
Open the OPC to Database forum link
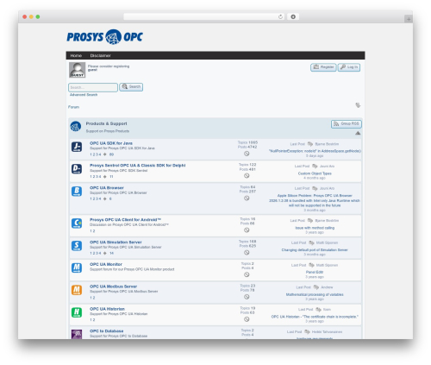pos(106,331)
